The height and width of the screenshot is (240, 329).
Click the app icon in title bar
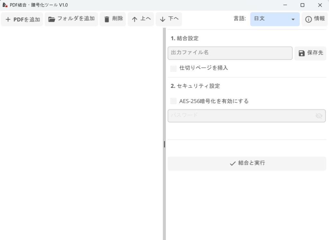[5, 5]
